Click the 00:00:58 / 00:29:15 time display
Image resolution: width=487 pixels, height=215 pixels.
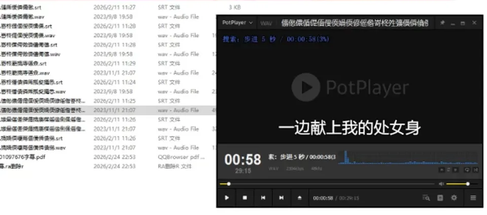tap(336, 198)
